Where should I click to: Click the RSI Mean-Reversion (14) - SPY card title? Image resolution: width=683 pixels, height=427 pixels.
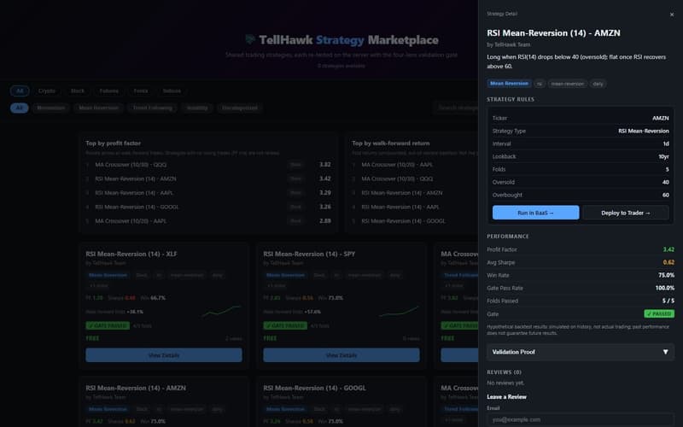309,254
